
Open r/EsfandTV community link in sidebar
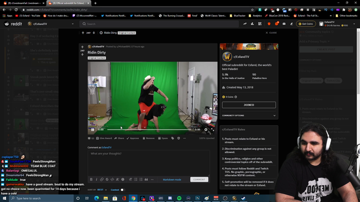(241, 57)
